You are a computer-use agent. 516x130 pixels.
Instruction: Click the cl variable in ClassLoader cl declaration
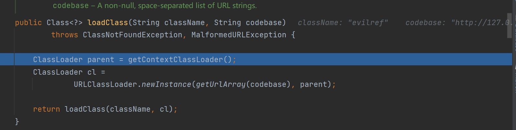tap(92, 72)
